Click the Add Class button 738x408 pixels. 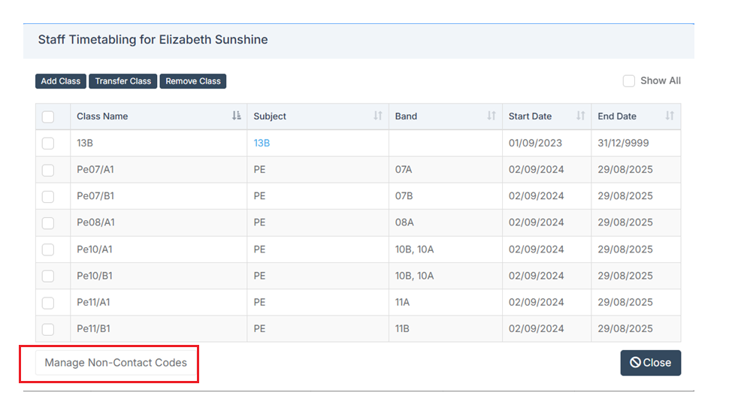(x=61, y=81)
